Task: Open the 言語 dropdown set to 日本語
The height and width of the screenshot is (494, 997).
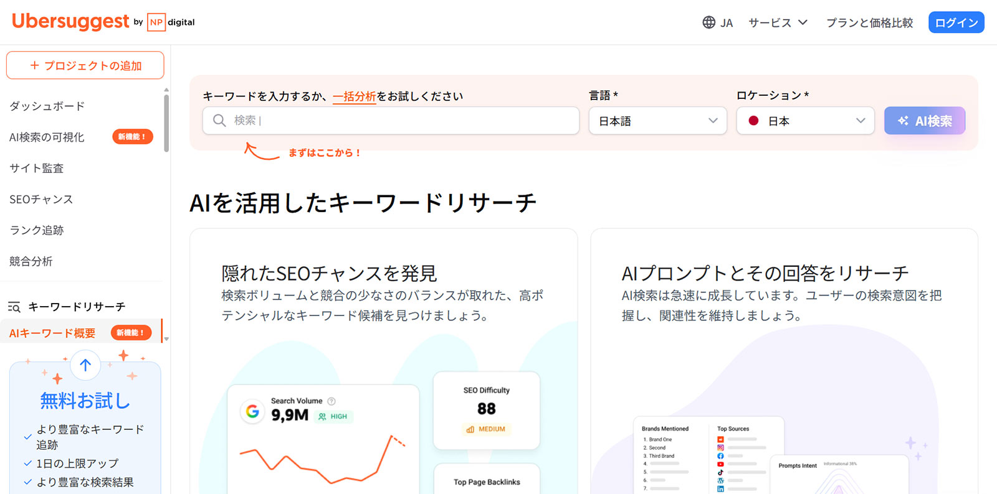Action: [x=658, y=121]
